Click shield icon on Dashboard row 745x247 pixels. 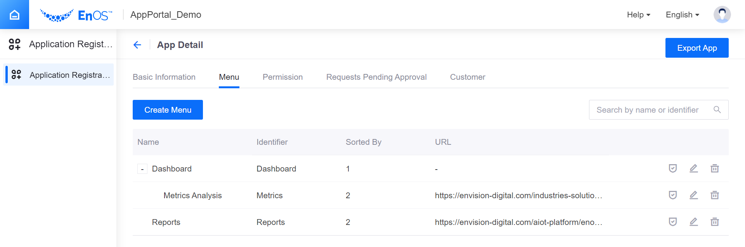tap(672, 168)
